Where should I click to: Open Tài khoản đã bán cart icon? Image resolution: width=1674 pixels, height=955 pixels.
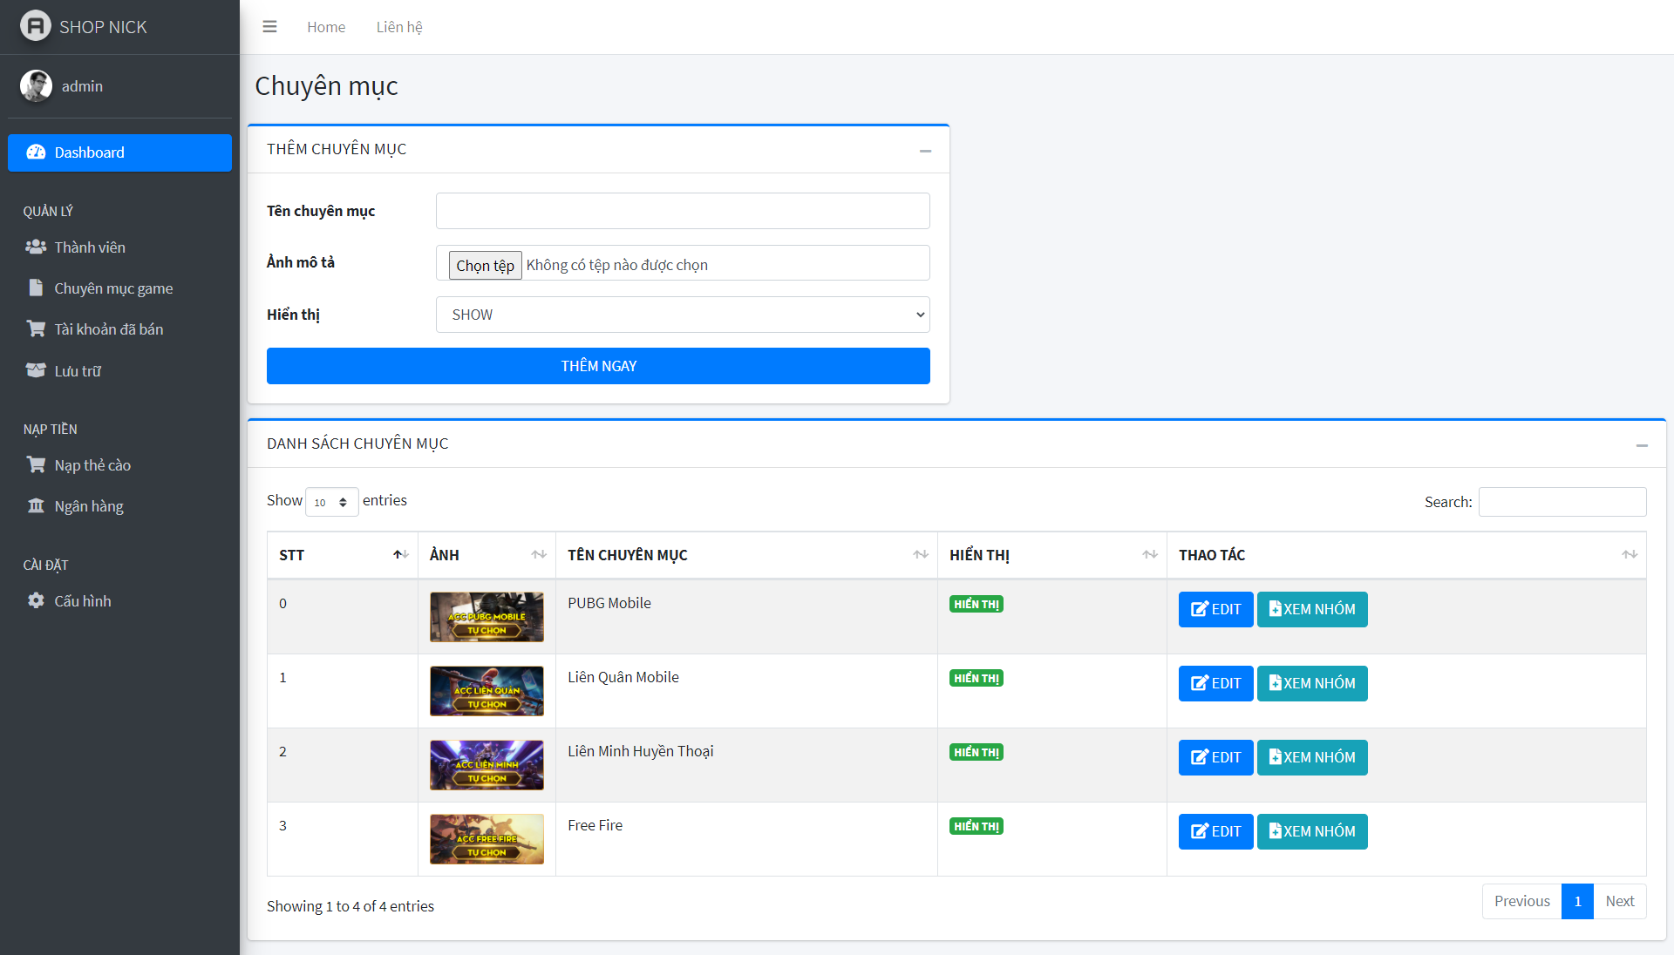(36, 329)
